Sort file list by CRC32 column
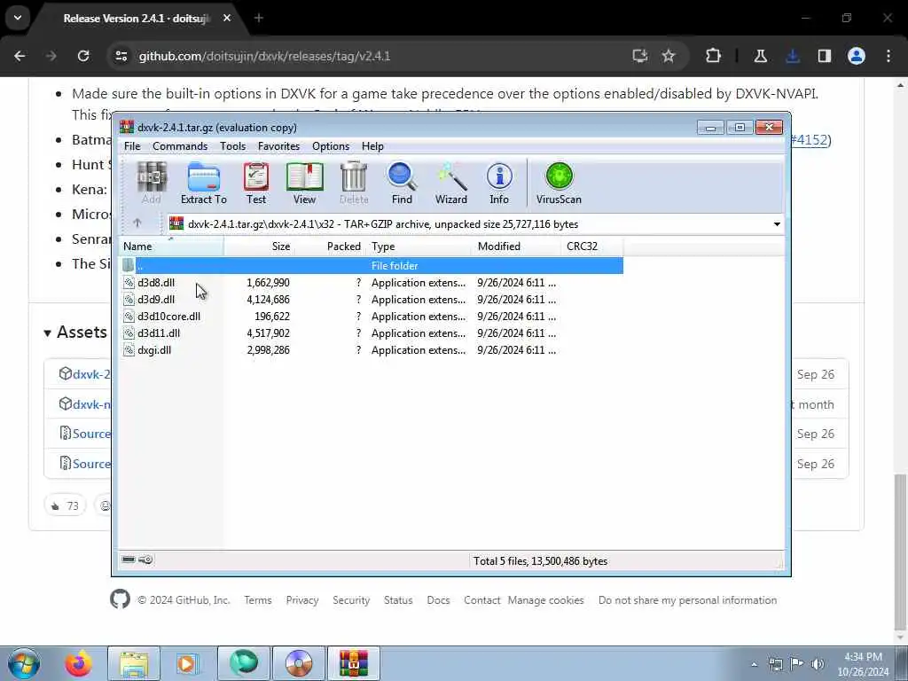The height and width of the screenshot is (681, 908). click(x=591, y=247)
